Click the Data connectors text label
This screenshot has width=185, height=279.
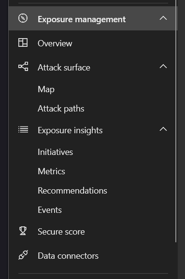coord(68,256)
